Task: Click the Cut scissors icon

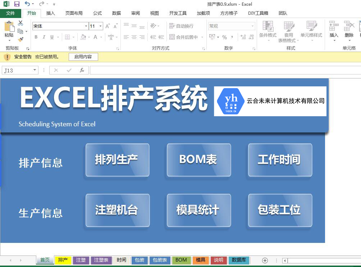Action: (20, 23)
